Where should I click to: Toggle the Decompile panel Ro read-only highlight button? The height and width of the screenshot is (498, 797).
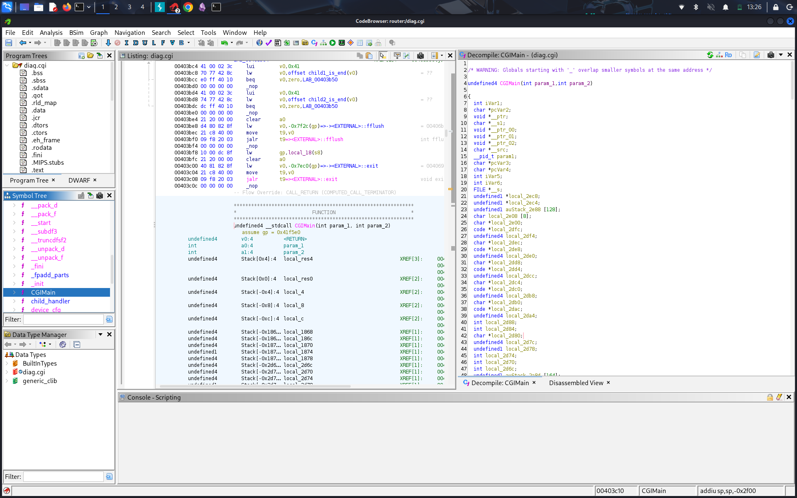[x=729, y=55]
